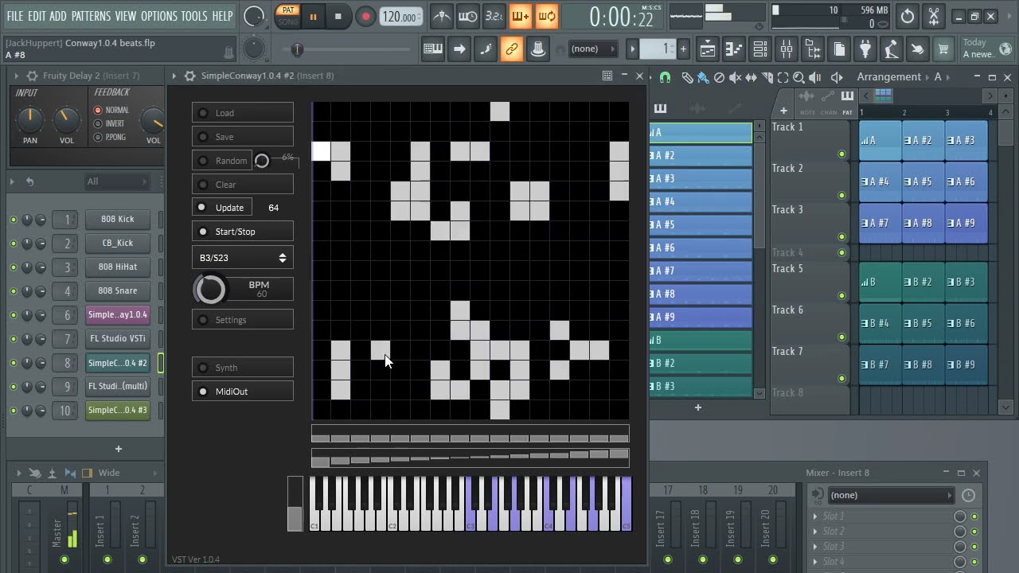Enable the Synth output option
1019x573 pixels.
tap(243, 368)
